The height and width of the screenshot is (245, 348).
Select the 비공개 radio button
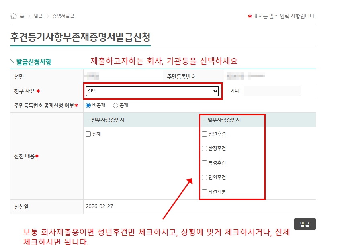point(87,105)
